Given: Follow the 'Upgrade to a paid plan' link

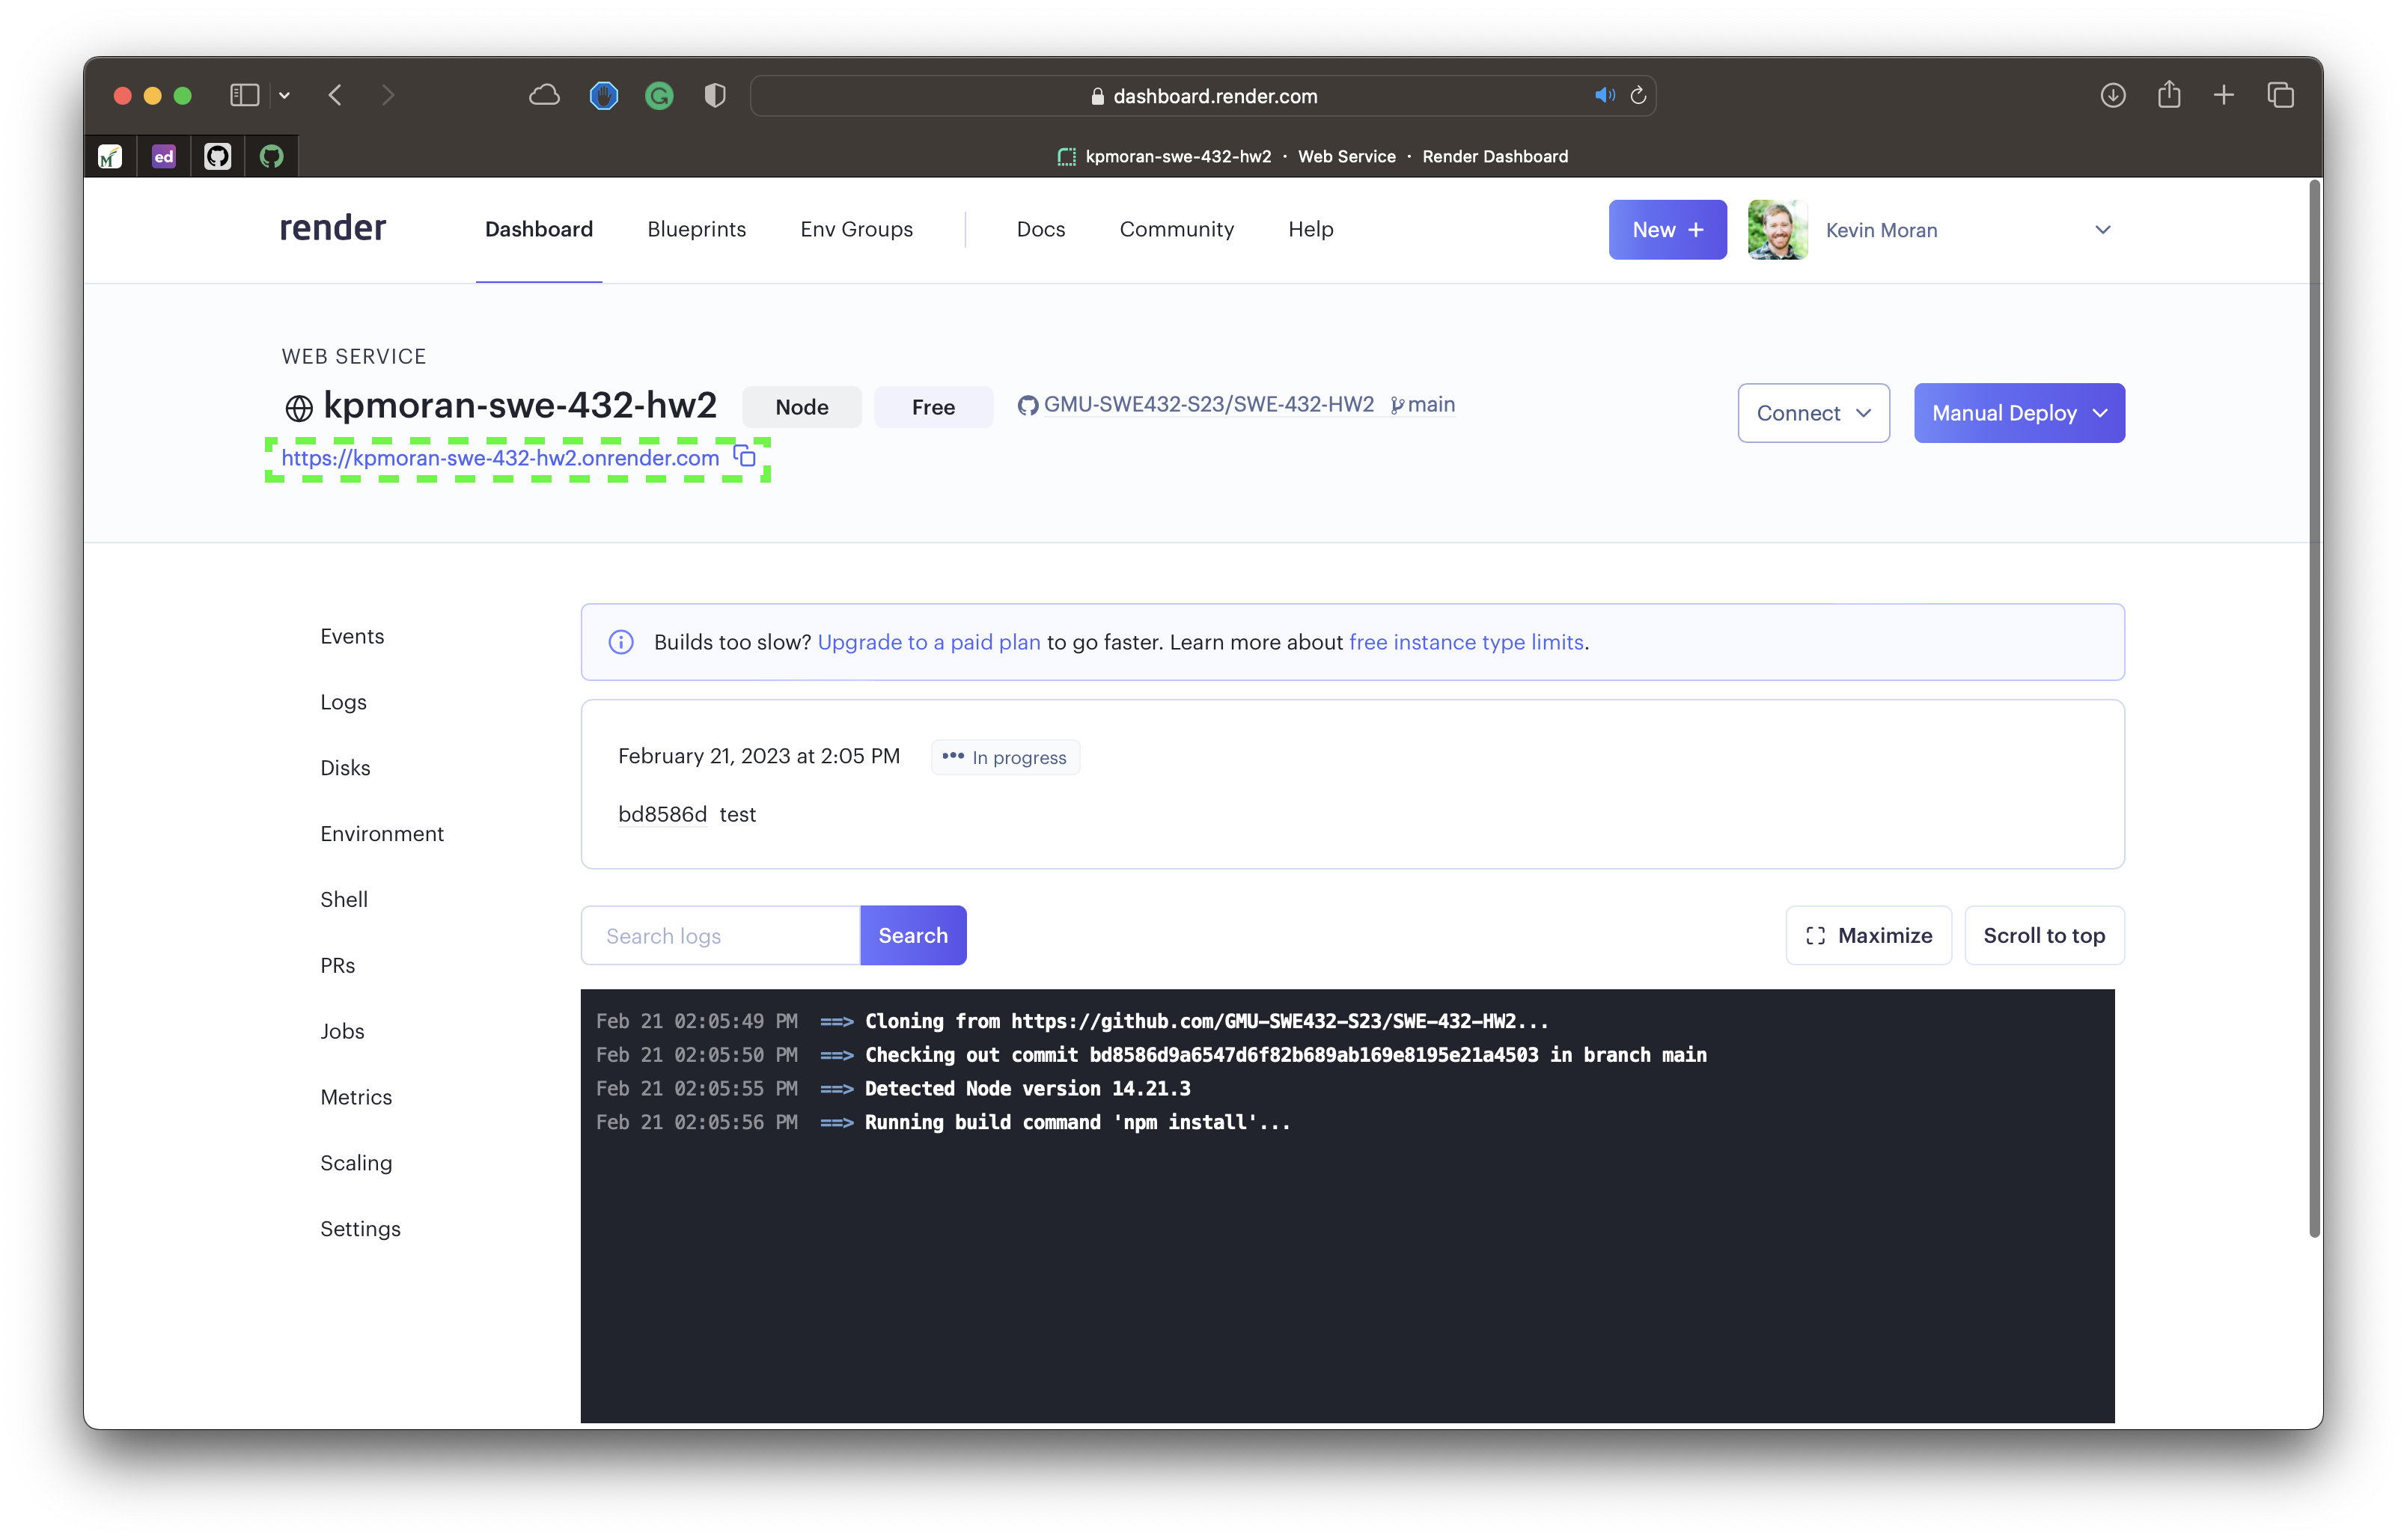Looking at the screenshot, I should [929, 642].
